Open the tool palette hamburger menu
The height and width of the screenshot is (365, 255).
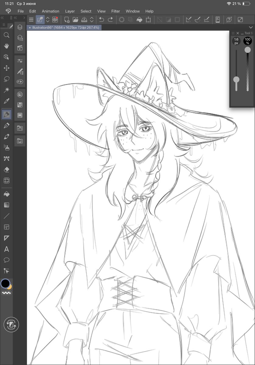pos(4,25)
